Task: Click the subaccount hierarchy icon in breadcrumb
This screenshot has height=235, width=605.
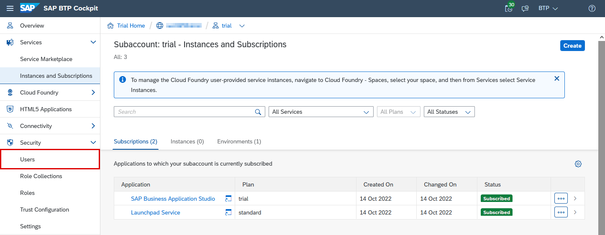Action: [x=215, y=26]
